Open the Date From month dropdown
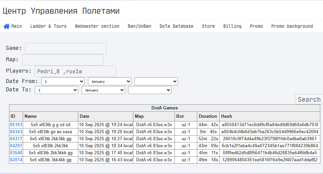The image size is (323, 174). (x=110, y=81)
